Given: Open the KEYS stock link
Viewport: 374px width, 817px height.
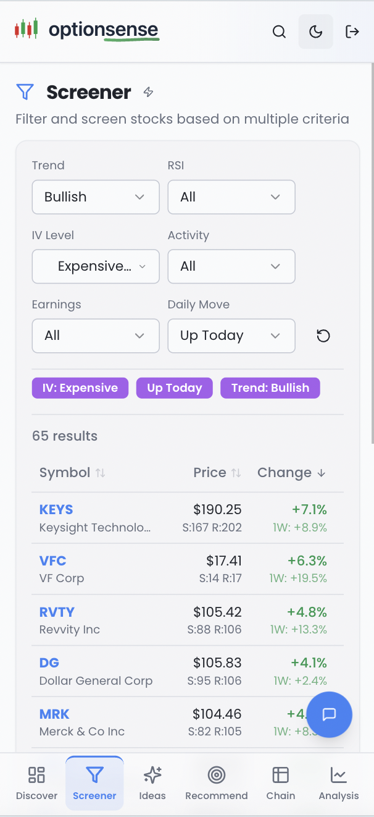Looking at the screenshot, I should (x=56, y=510).
